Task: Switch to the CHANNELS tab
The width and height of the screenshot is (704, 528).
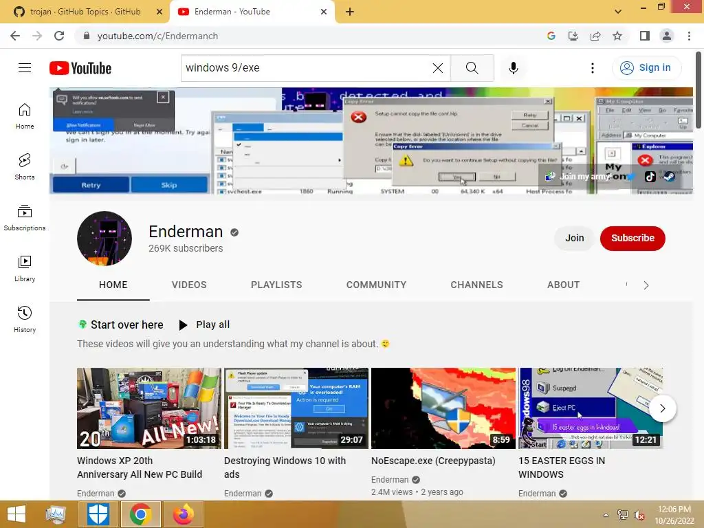Action: click(477, 285)
